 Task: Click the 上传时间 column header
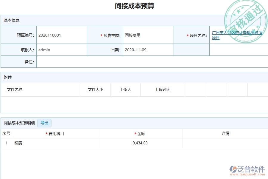tap(163, 89)
